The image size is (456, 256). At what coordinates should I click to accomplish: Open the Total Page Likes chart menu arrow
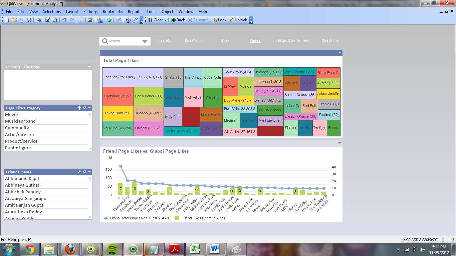click(x=340, y=52)
